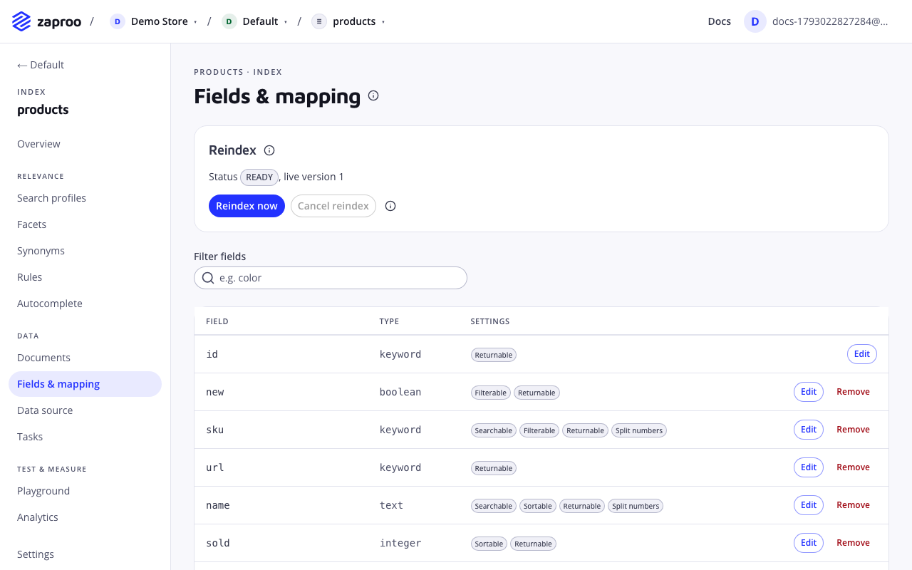The image size is (912, 570).
Task: Open Tasks in sidebar
Action: pos(85,437)
